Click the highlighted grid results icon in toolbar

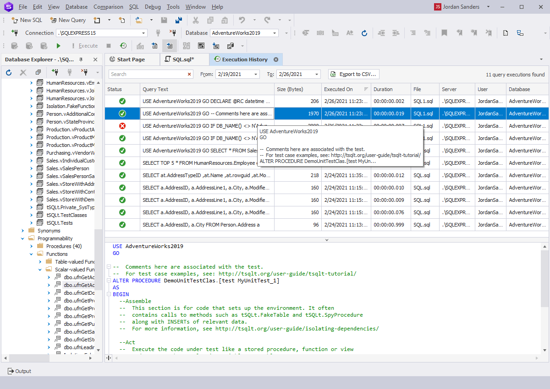(170, 46)
